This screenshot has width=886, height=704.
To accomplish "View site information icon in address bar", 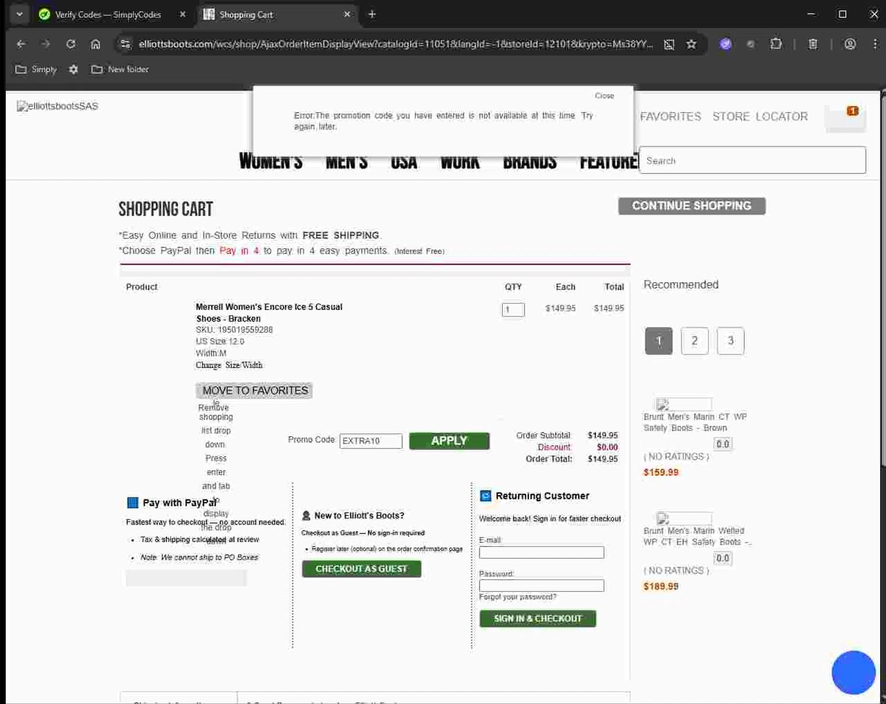I will coord(125,44).
